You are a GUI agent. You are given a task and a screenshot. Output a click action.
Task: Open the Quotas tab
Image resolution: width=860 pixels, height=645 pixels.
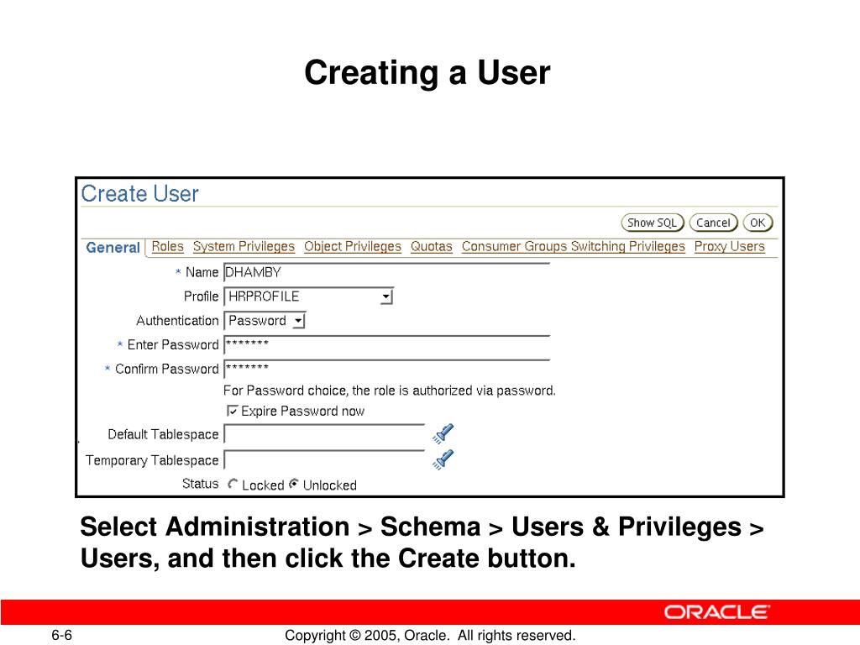[431, 247]
